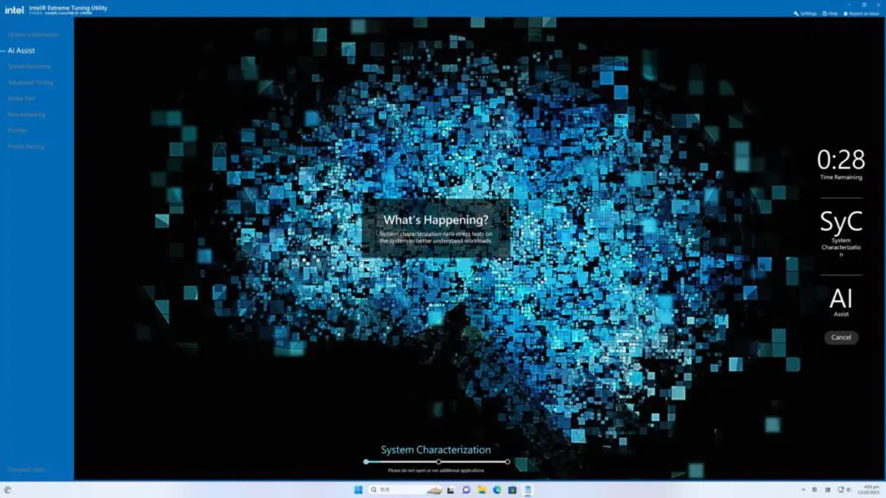The height and width of the screenshot is (498, 886).
Task: Switch to Stress Test section
Action: tap(22, 99)
